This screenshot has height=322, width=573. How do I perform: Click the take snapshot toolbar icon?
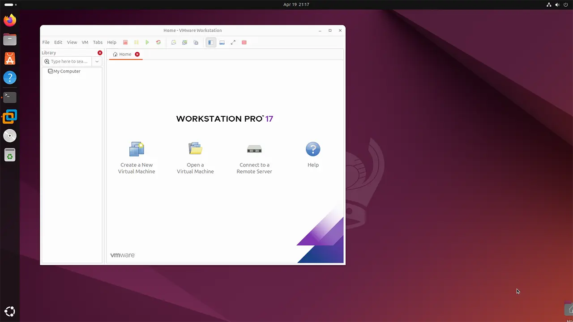tap(174, 42)
